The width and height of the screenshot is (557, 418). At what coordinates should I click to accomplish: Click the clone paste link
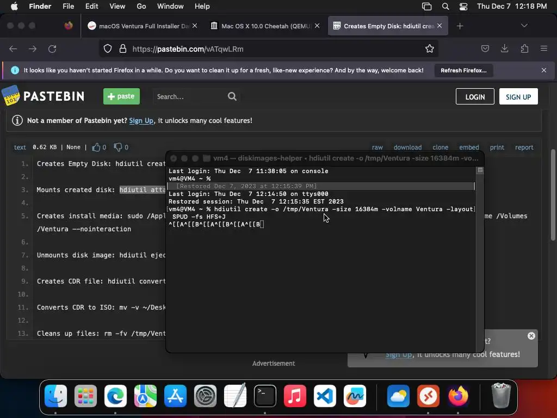pyautogui.click(x=440, y=147)
